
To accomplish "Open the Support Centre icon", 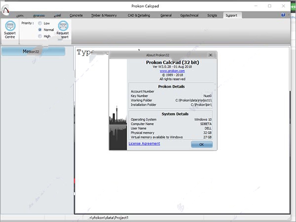I will (10, 26).
